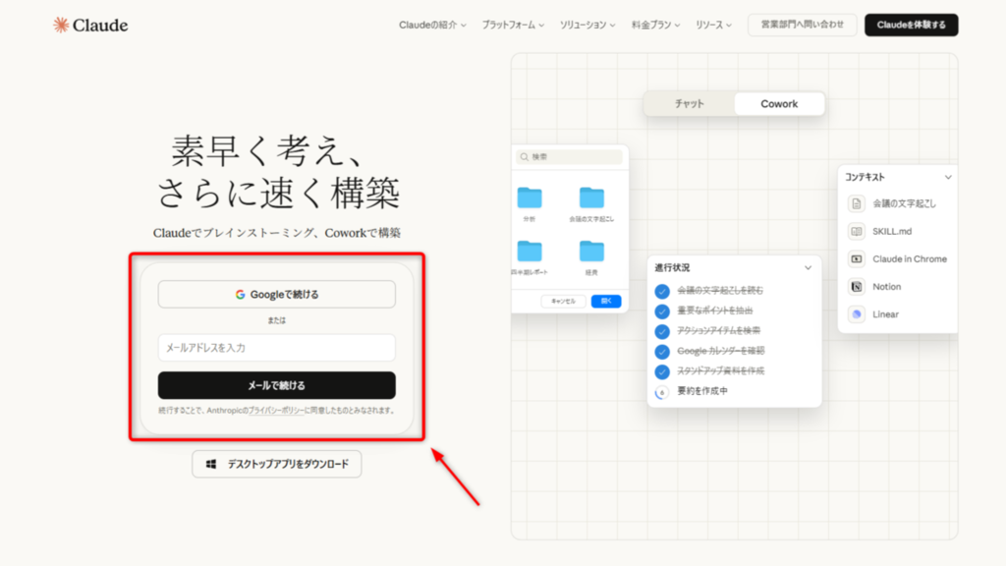Click キャンセル in the file picker
The width and height of the screenshot is (1006, 566).
click(563, 301)
